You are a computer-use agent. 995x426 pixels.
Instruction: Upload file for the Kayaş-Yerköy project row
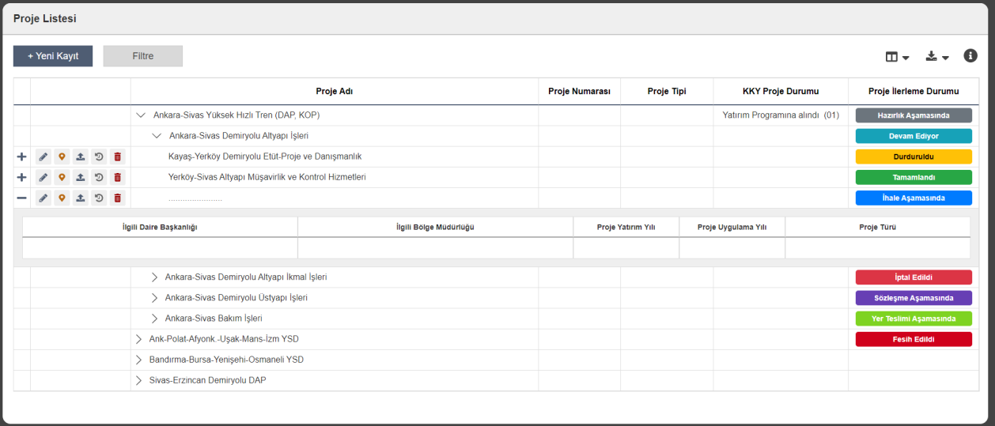tap(80, 156)
